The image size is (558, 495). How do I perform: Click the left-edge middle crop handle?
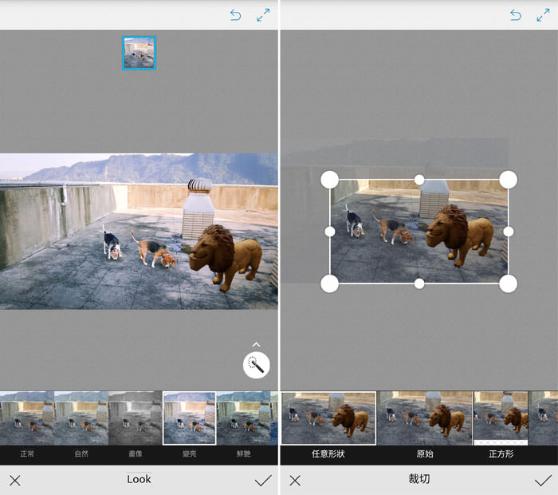(330, 232)
